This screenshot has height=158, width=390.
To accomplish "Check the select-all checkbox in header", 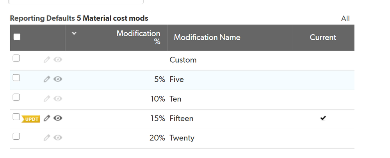I will coord(17,37).
